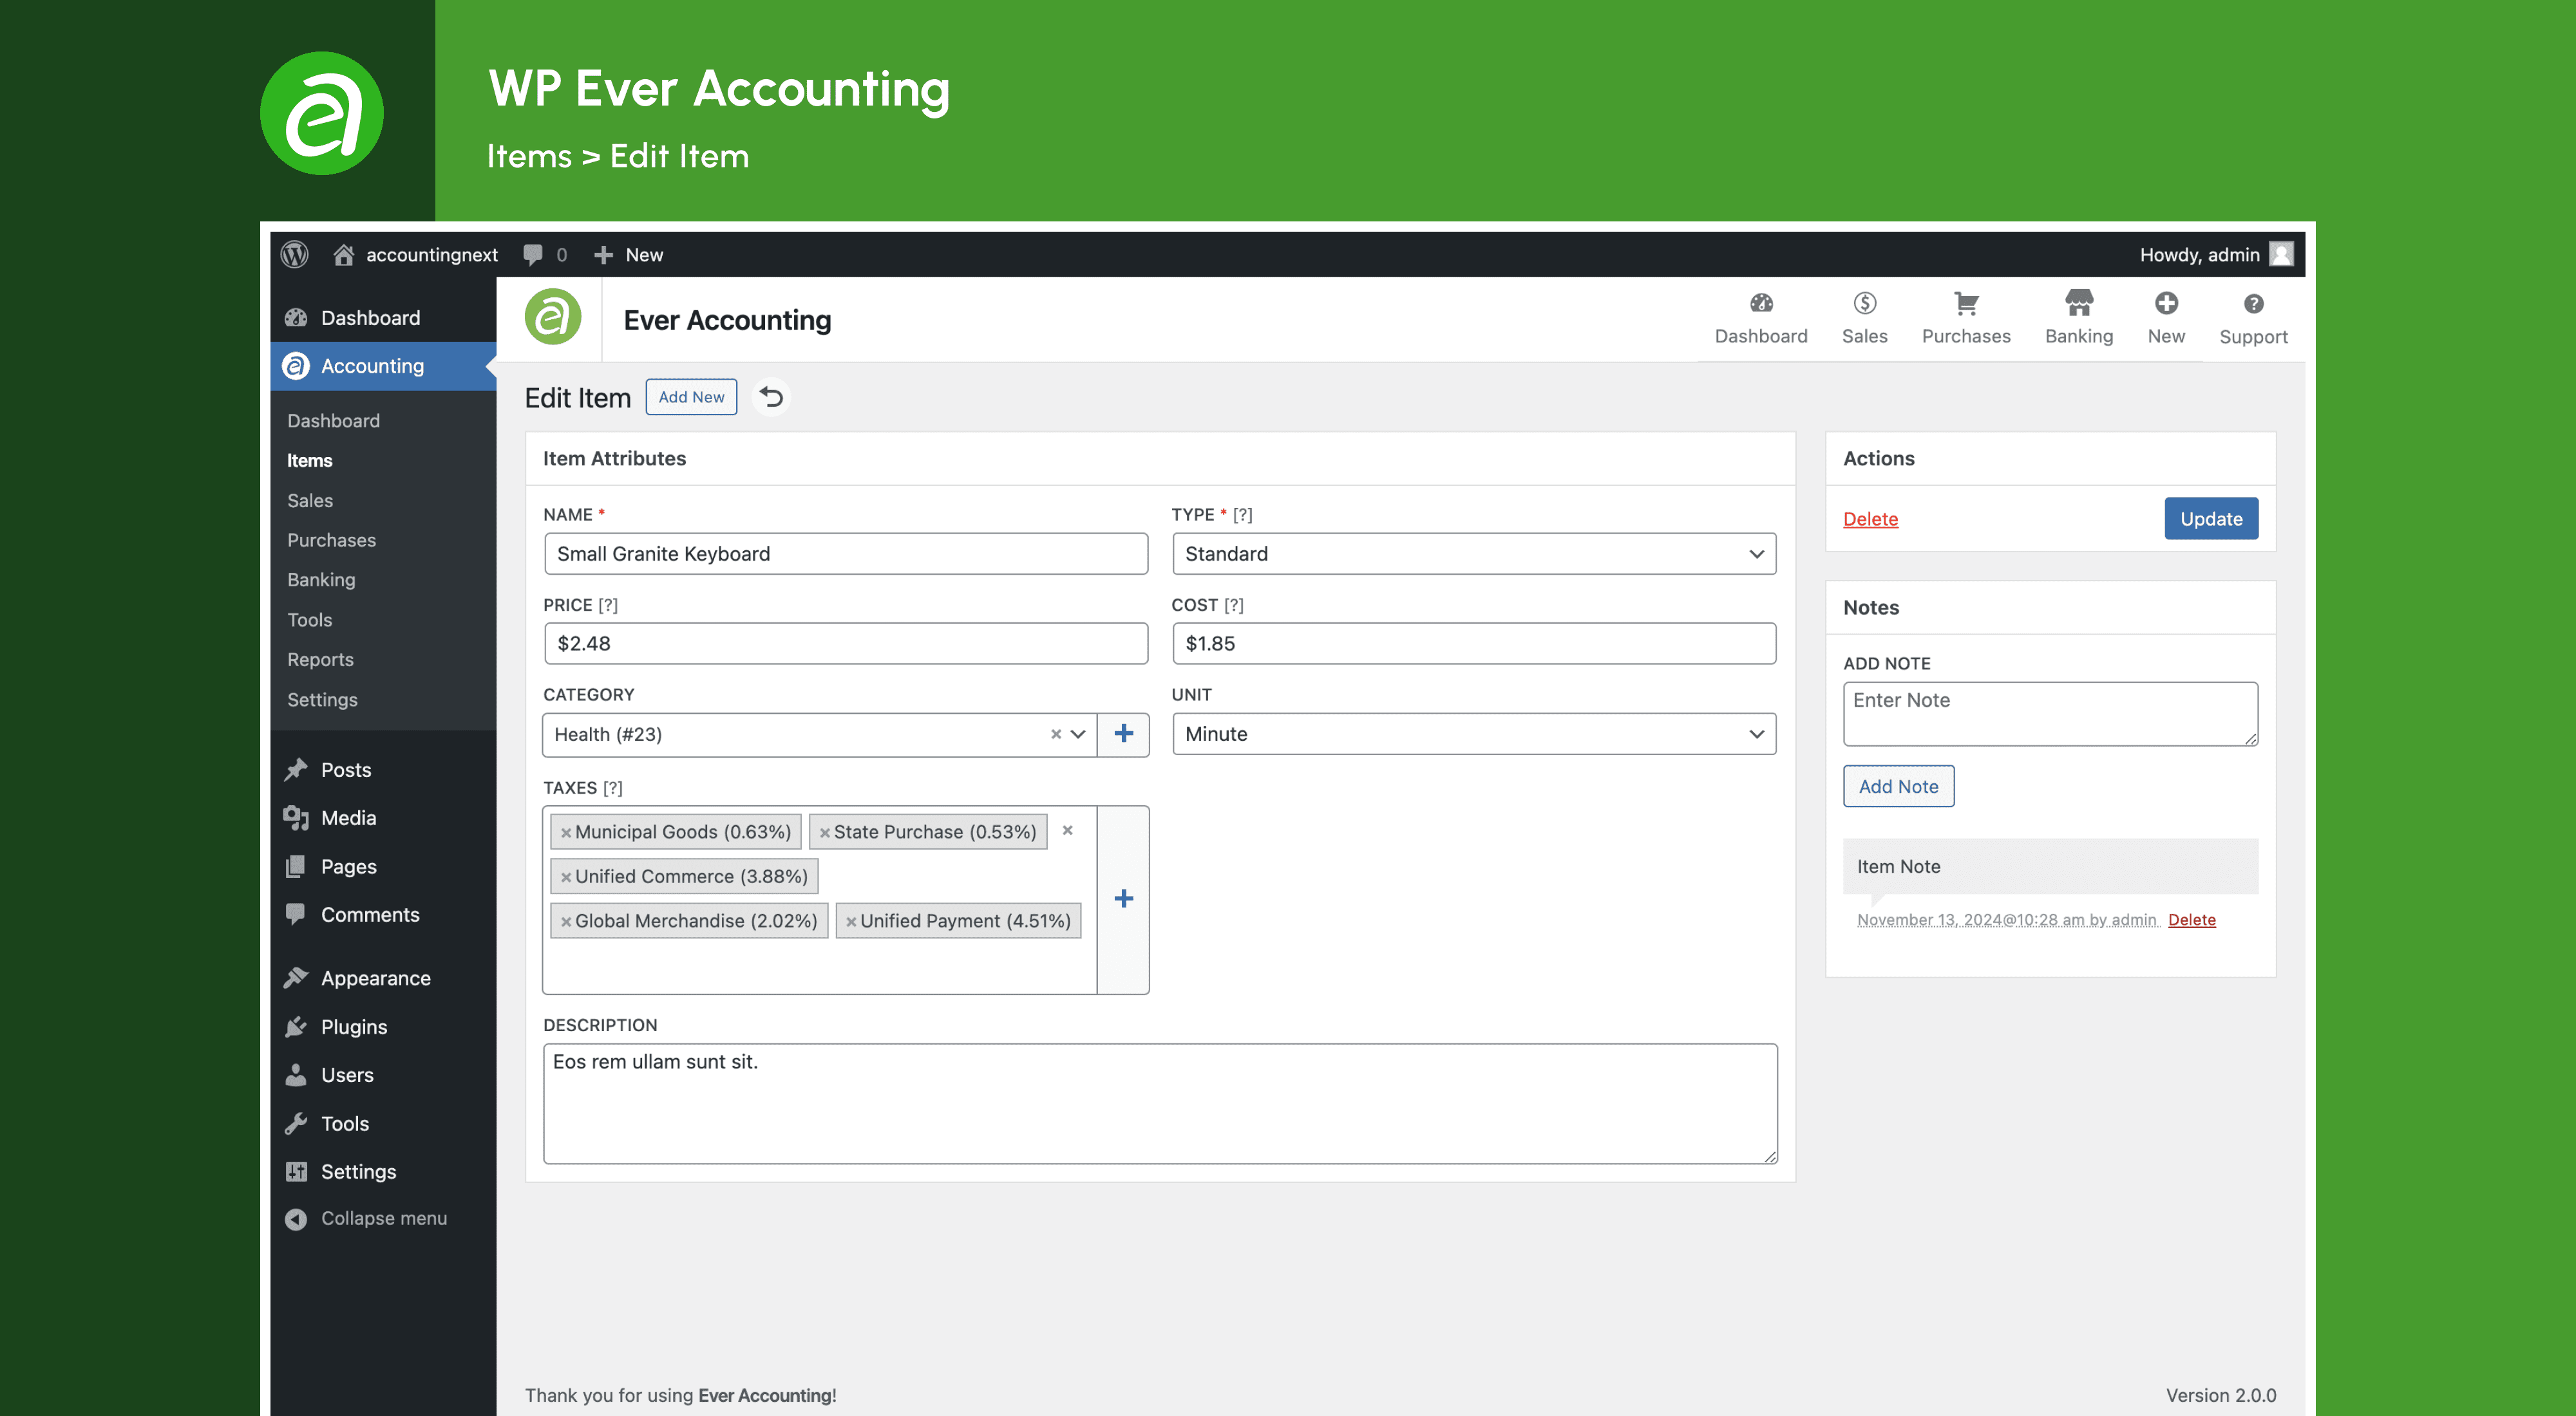Select Items in Accounting submenu
The width and height of the screenshot is (2576, 1416).
tap(309, 461)
